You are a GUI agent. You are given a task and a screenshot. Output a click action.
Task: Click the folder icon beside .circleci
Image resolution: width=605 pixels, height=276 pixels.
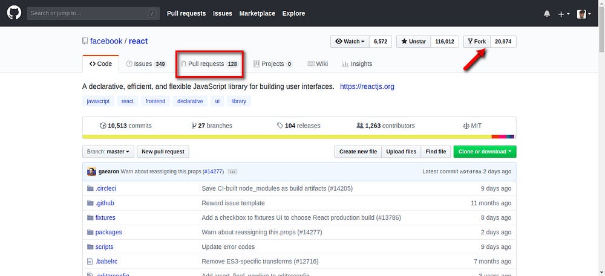tap(90, 188)
